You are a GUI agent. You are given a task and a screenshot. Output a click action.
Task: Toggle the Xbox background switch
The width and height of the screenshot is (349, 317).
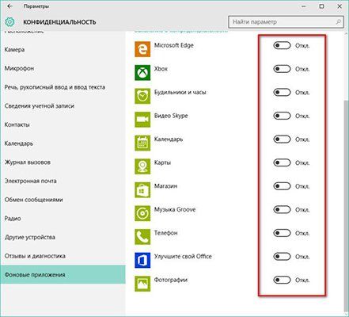(x=282, y=69)
